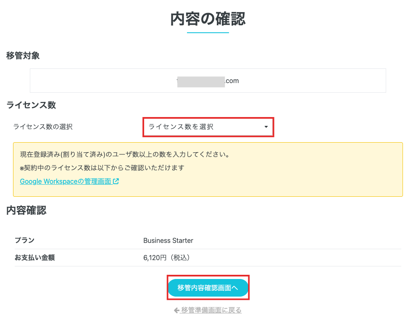
Task: Click the ※契約中のライセンス数 note line
Action: click(x=102, y=168)
